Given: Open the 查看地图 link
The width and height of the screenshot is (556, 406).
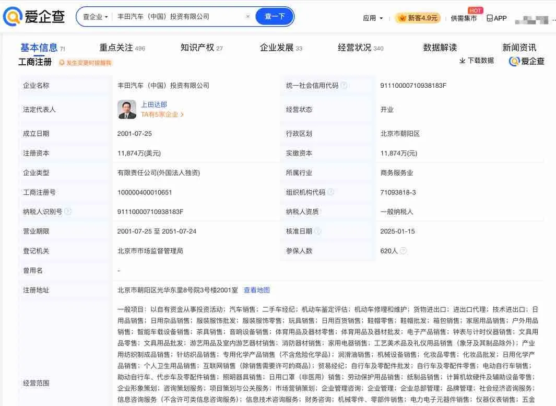Looking at the screenshot, I should (256, 290).
